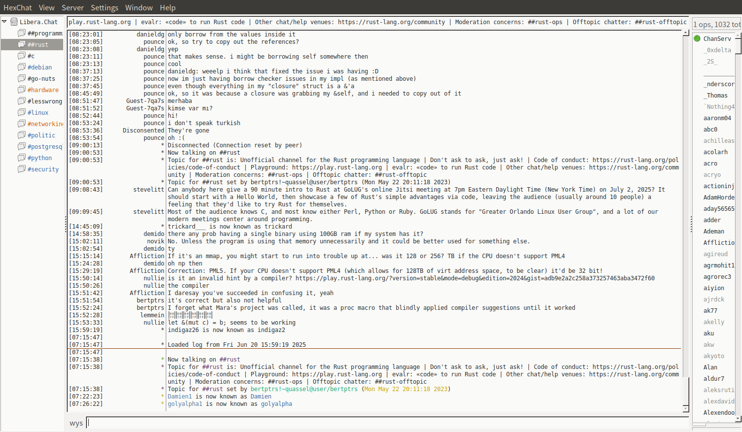Select _Thomas in the user list
This screenshot has height=432, width=742.
(x=715, y=95)
